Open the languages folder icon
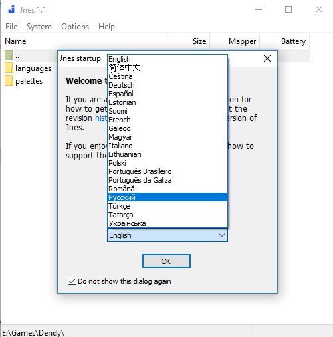The height and width of the screenshot is (337, 333). (x=9, y=68)
